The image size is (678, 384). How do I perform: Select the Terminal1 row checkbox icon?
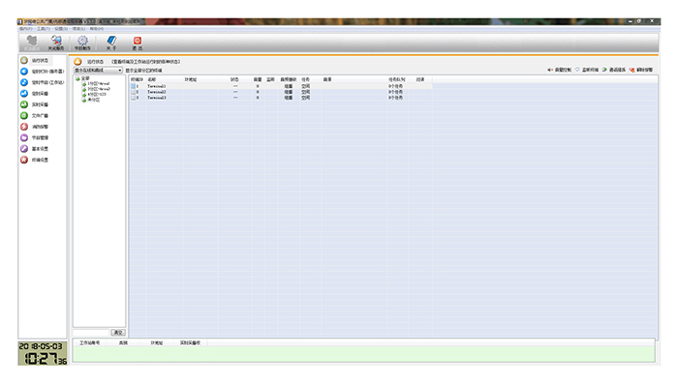pos(134,86)
